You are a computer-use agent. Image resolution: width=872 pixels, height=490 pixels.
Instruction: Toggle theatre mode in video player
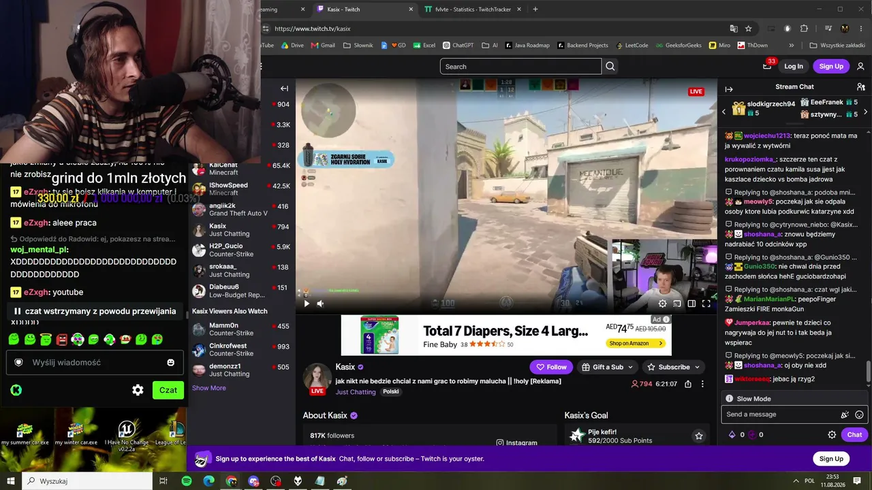tap(691, 304)
